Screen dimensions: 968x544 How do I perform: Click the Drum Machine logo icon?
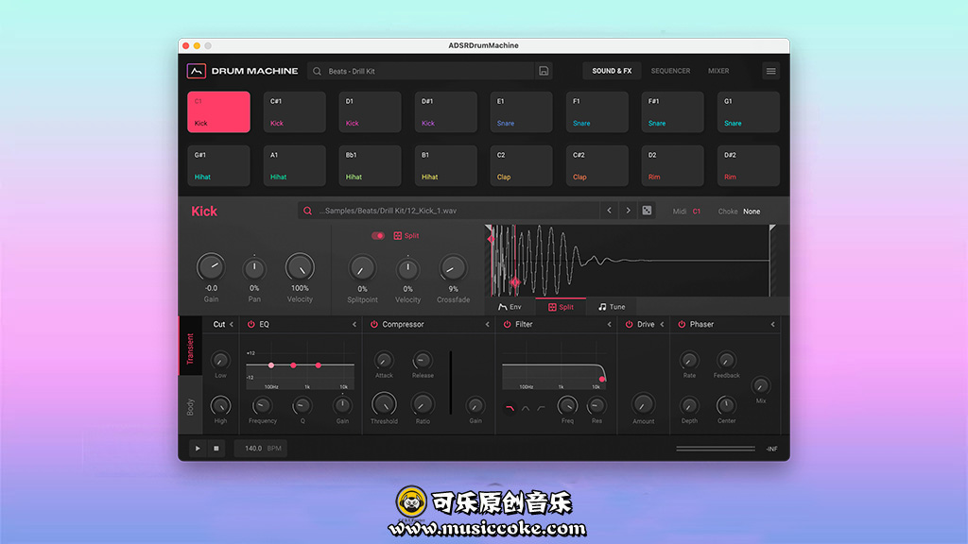(x=197, y=71)
